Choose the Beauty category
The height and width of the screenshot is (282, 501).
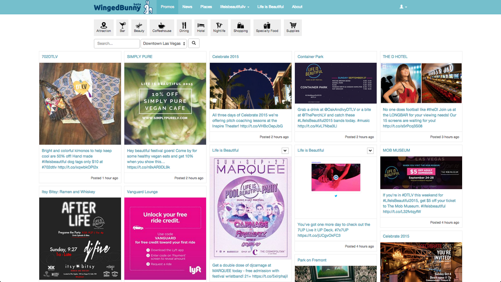(x=139, y=28)
